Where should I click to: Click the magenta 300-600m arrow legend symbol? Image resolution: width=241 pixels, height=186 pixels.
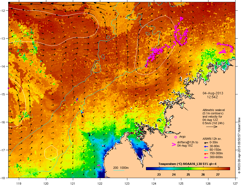click(206, 157)
